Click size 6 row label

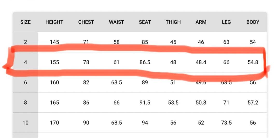(25, 82)
